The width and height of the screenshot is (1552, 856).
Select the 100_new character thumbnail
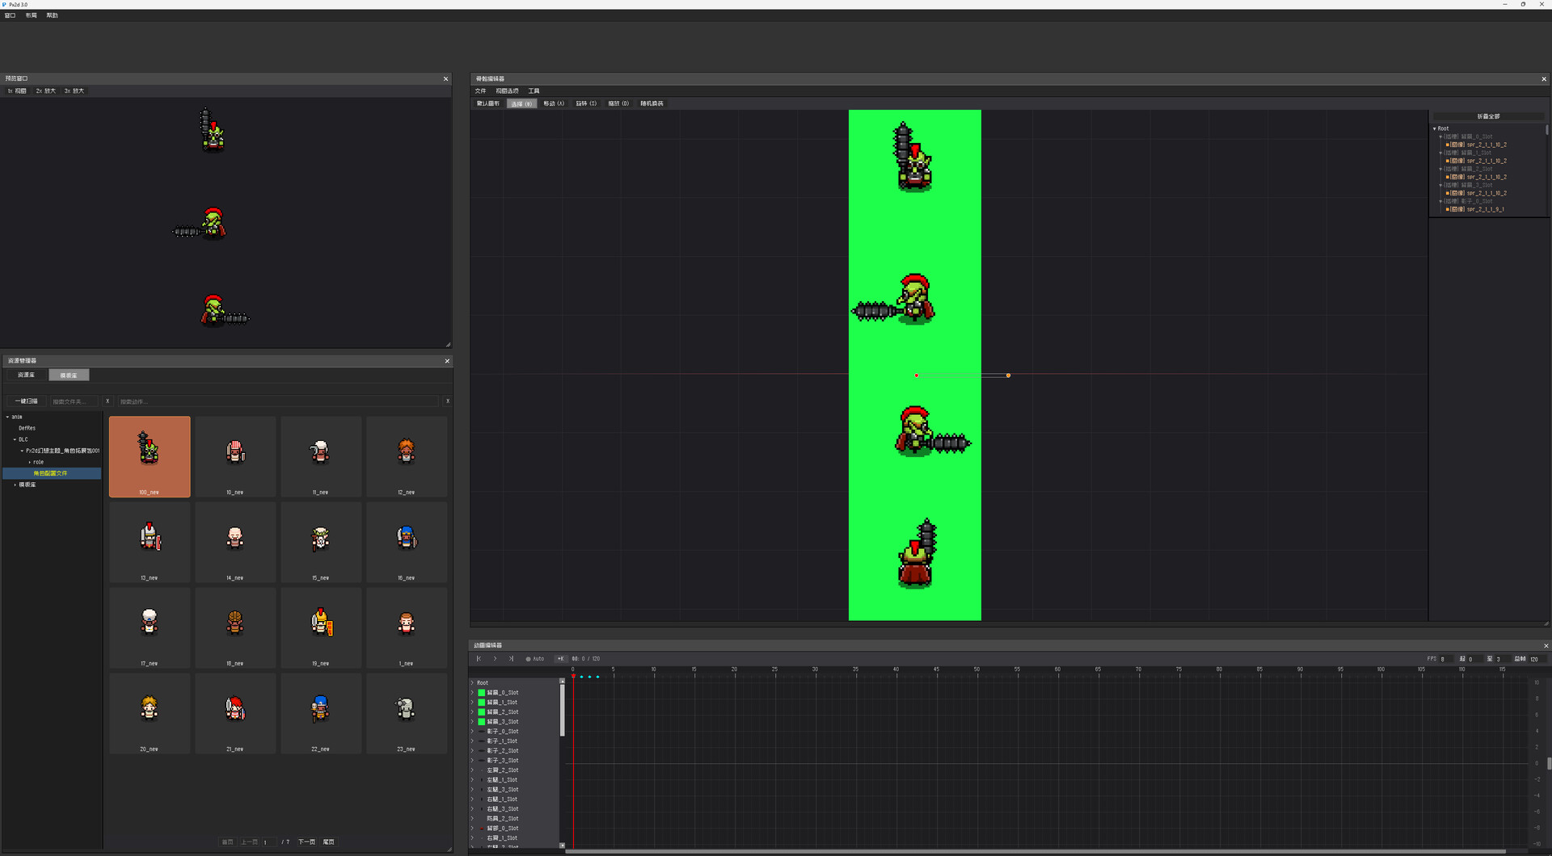tap(150, 456)
